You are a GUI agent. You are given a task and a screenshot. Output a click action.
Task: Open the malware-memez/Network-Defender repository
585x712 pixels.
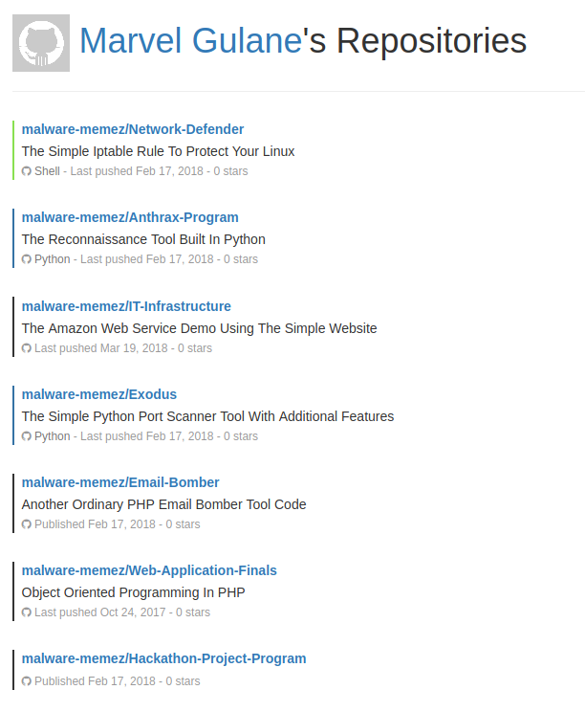coord(133,129)
